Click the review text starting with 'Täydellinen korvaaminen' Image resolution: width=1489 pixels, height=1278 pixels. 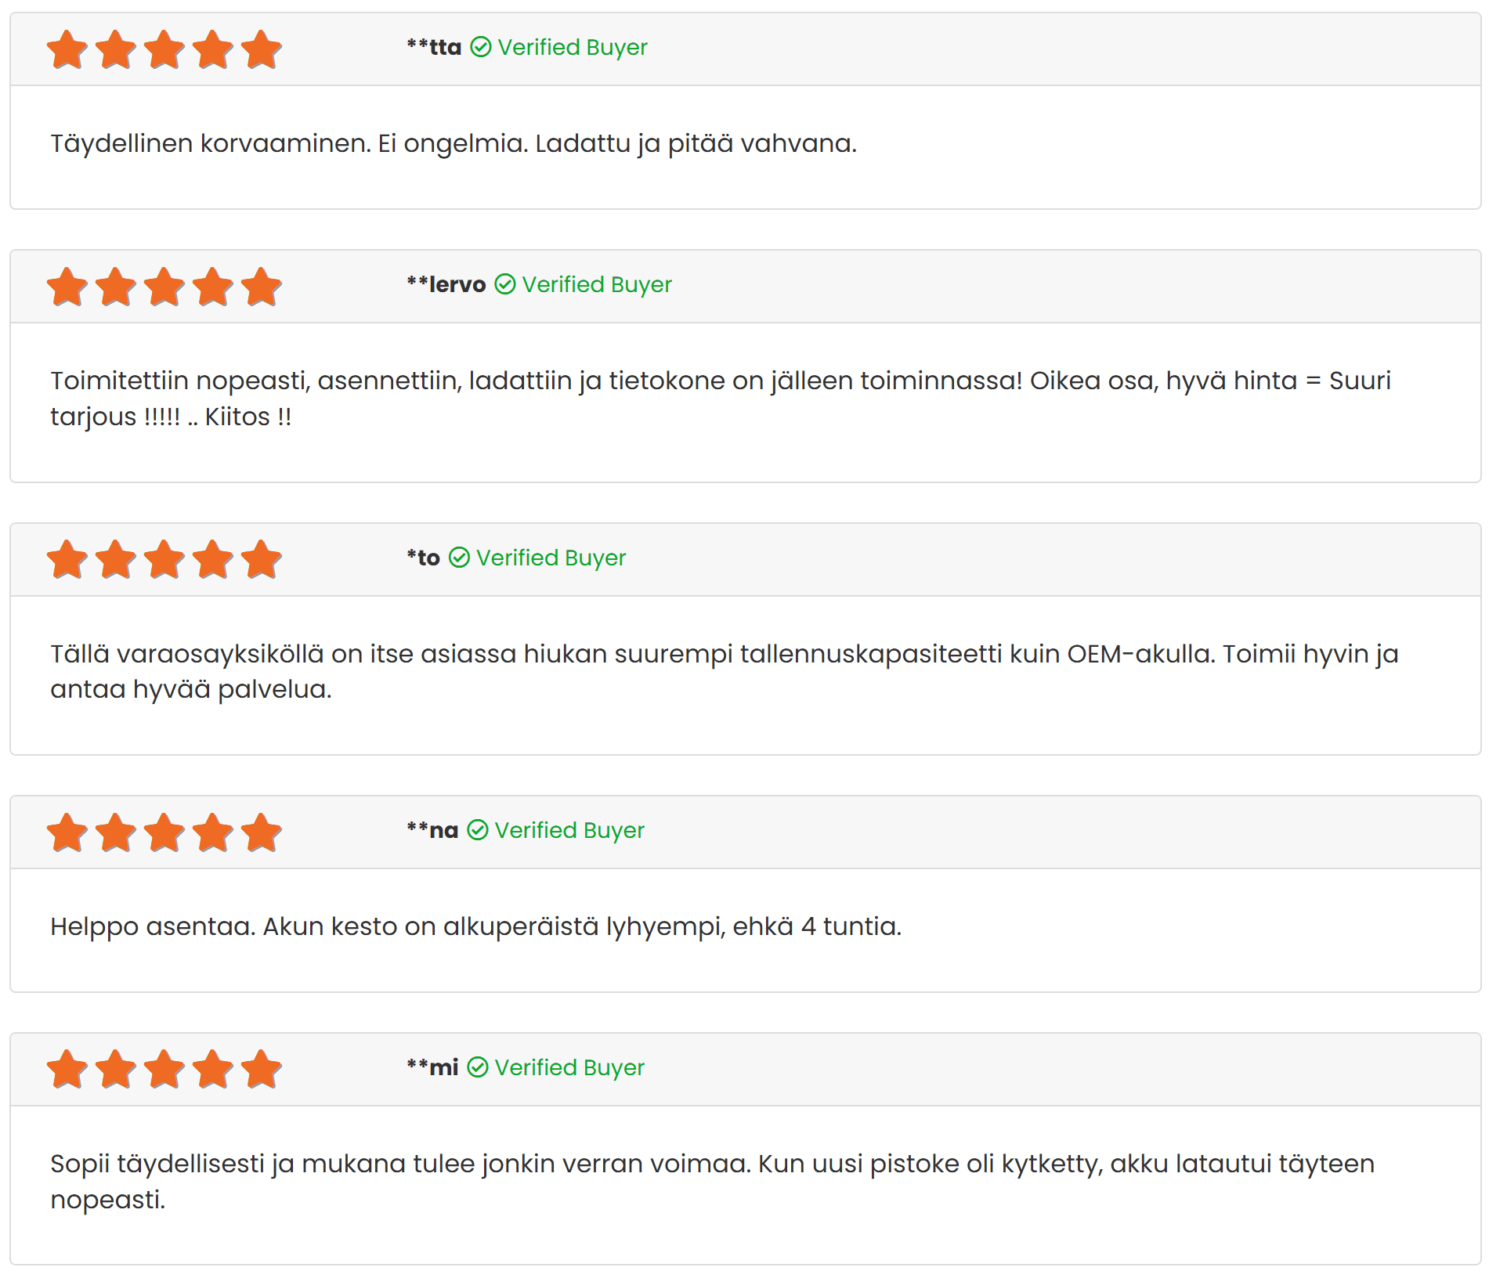454,143
